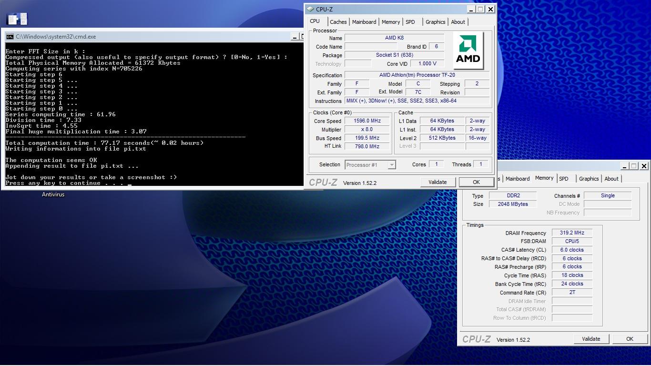Click the Channels # Single value
Screen dimensions: 651x366
608,196
